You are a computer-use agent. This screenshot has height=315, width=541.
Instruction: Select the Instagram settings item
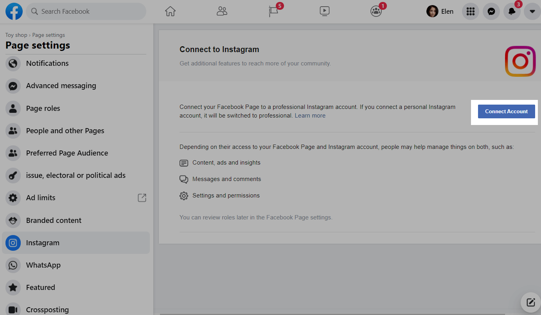pos(76,243)
